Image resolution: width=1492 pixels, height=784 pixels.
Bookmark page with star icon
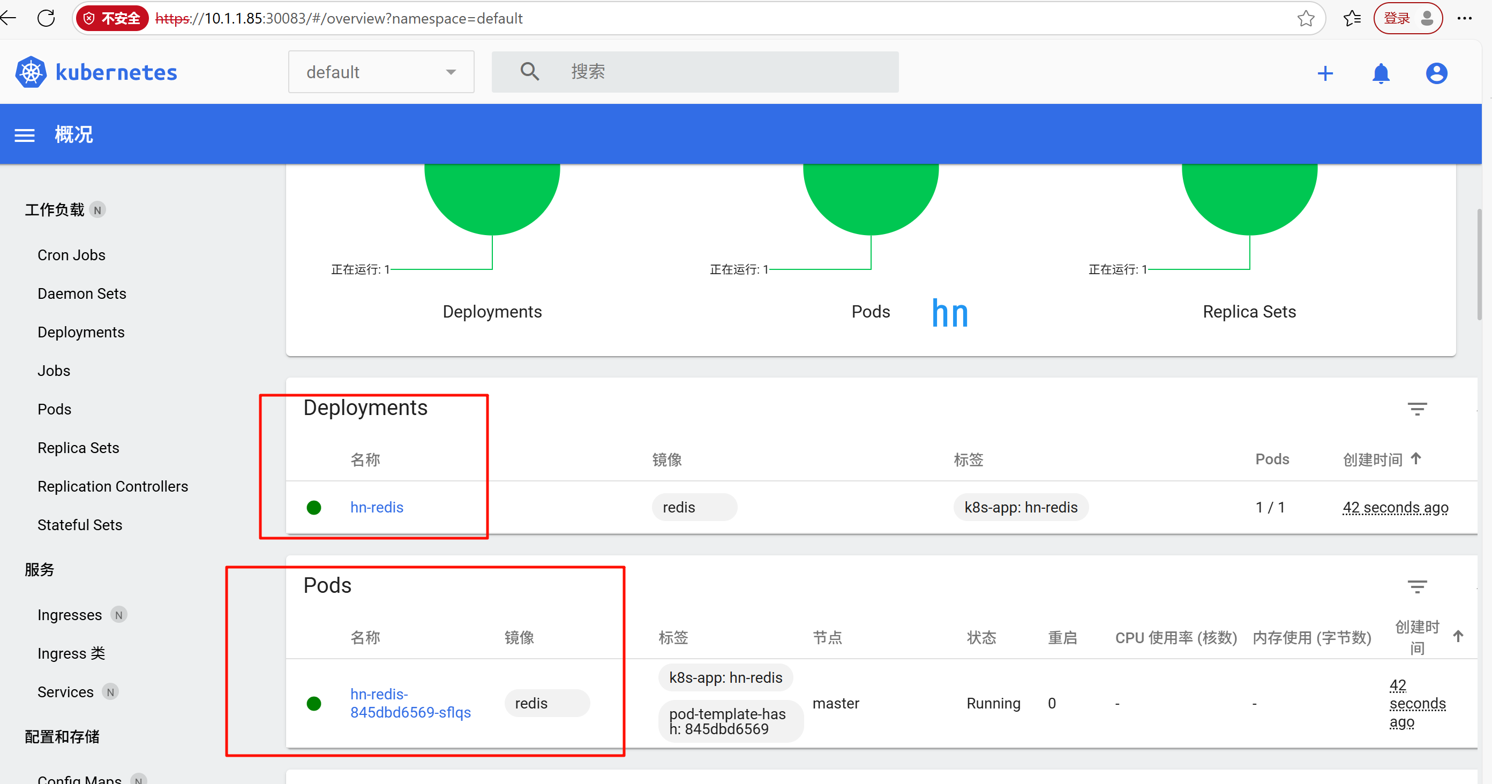1306,19
